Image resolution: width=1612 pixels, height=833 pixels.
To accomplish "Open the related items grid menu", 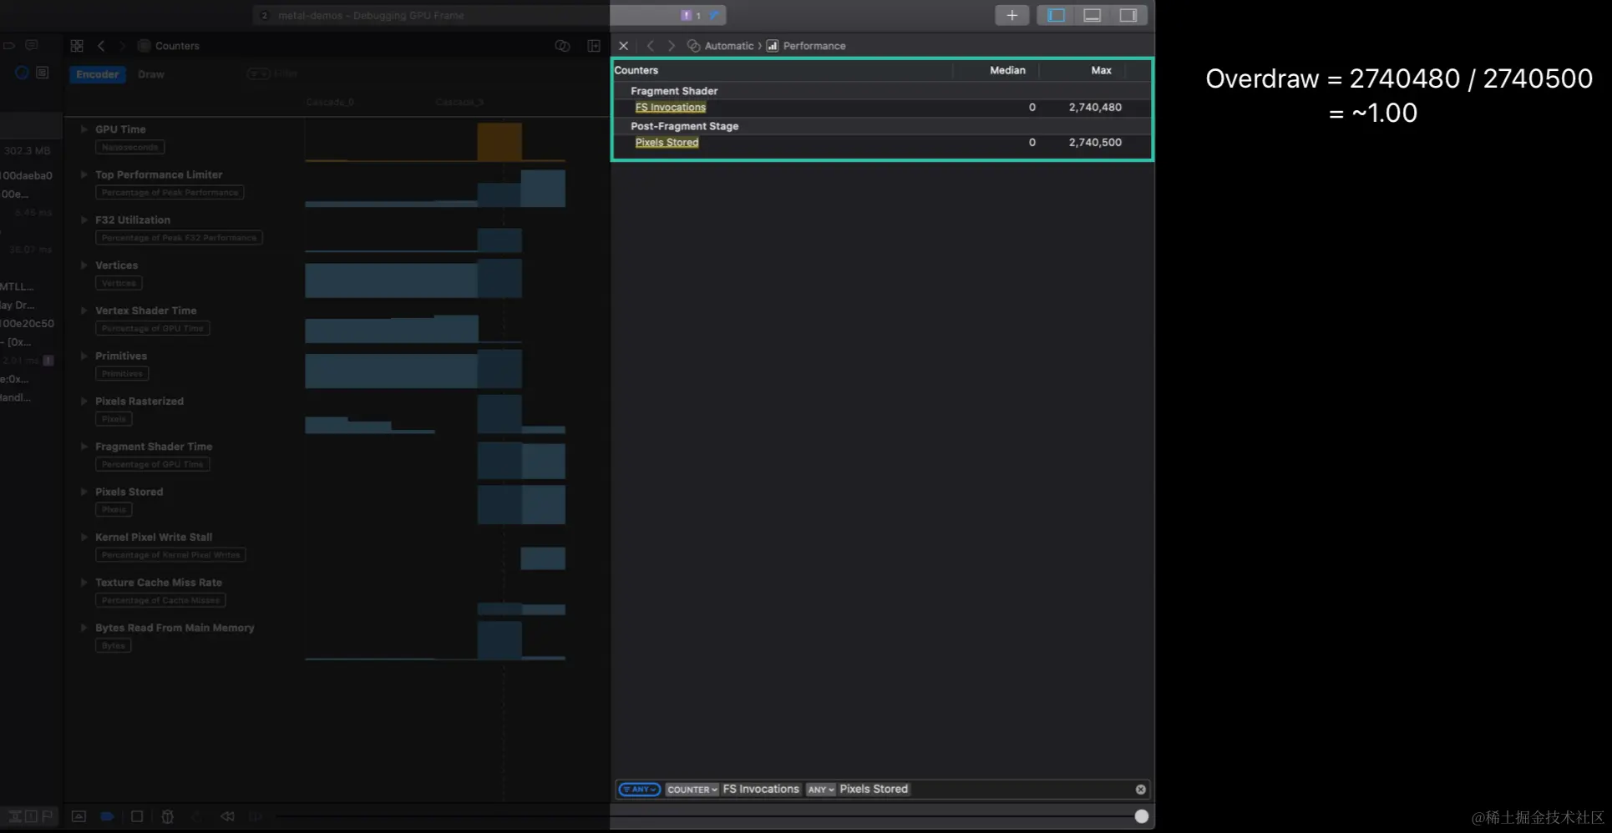I will (x=77, y=46).
